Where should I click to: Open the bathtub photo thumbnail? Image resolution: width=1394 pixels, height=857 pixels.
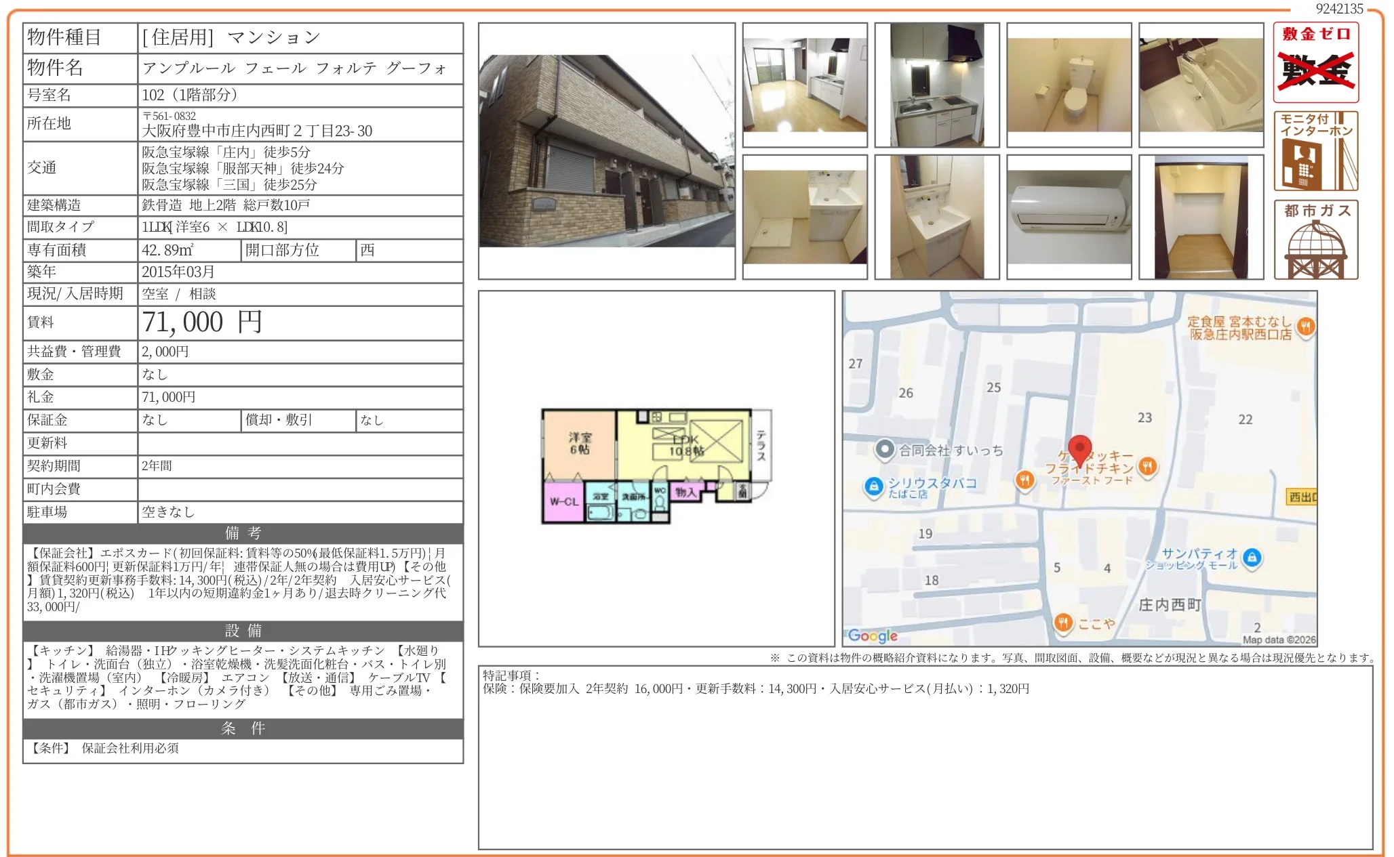[x=1201, y=85]
